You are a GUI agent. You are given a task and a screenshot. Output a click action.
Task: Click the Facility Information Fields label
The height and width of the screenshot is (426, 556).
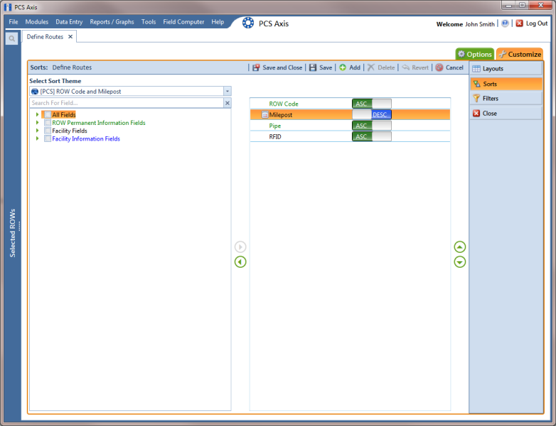[86, 139]
